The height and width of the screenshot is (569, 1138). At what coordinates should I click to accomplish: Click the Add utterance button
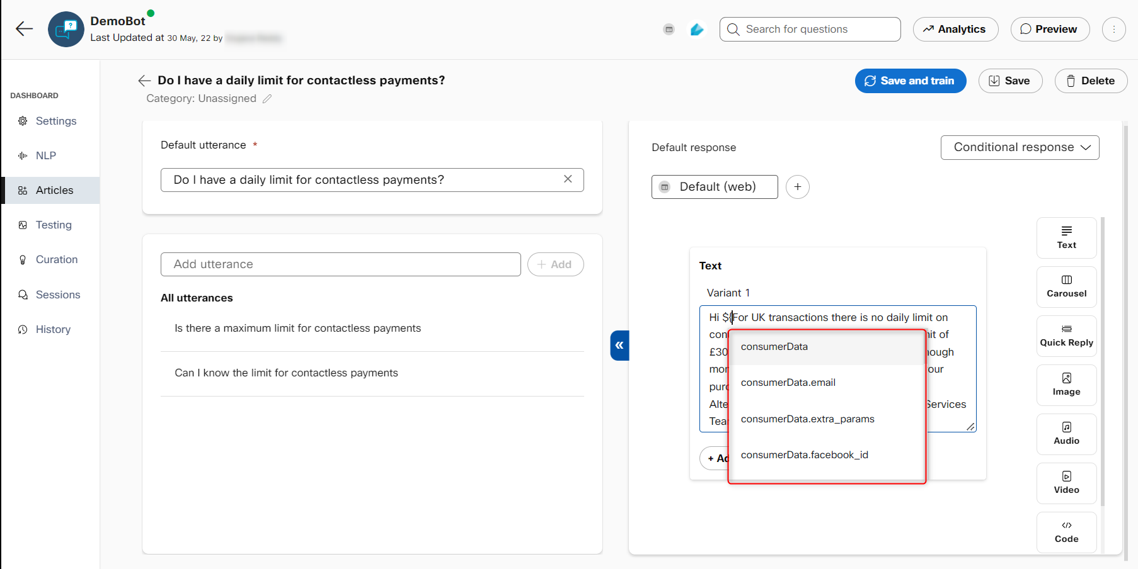coord(555,264)
